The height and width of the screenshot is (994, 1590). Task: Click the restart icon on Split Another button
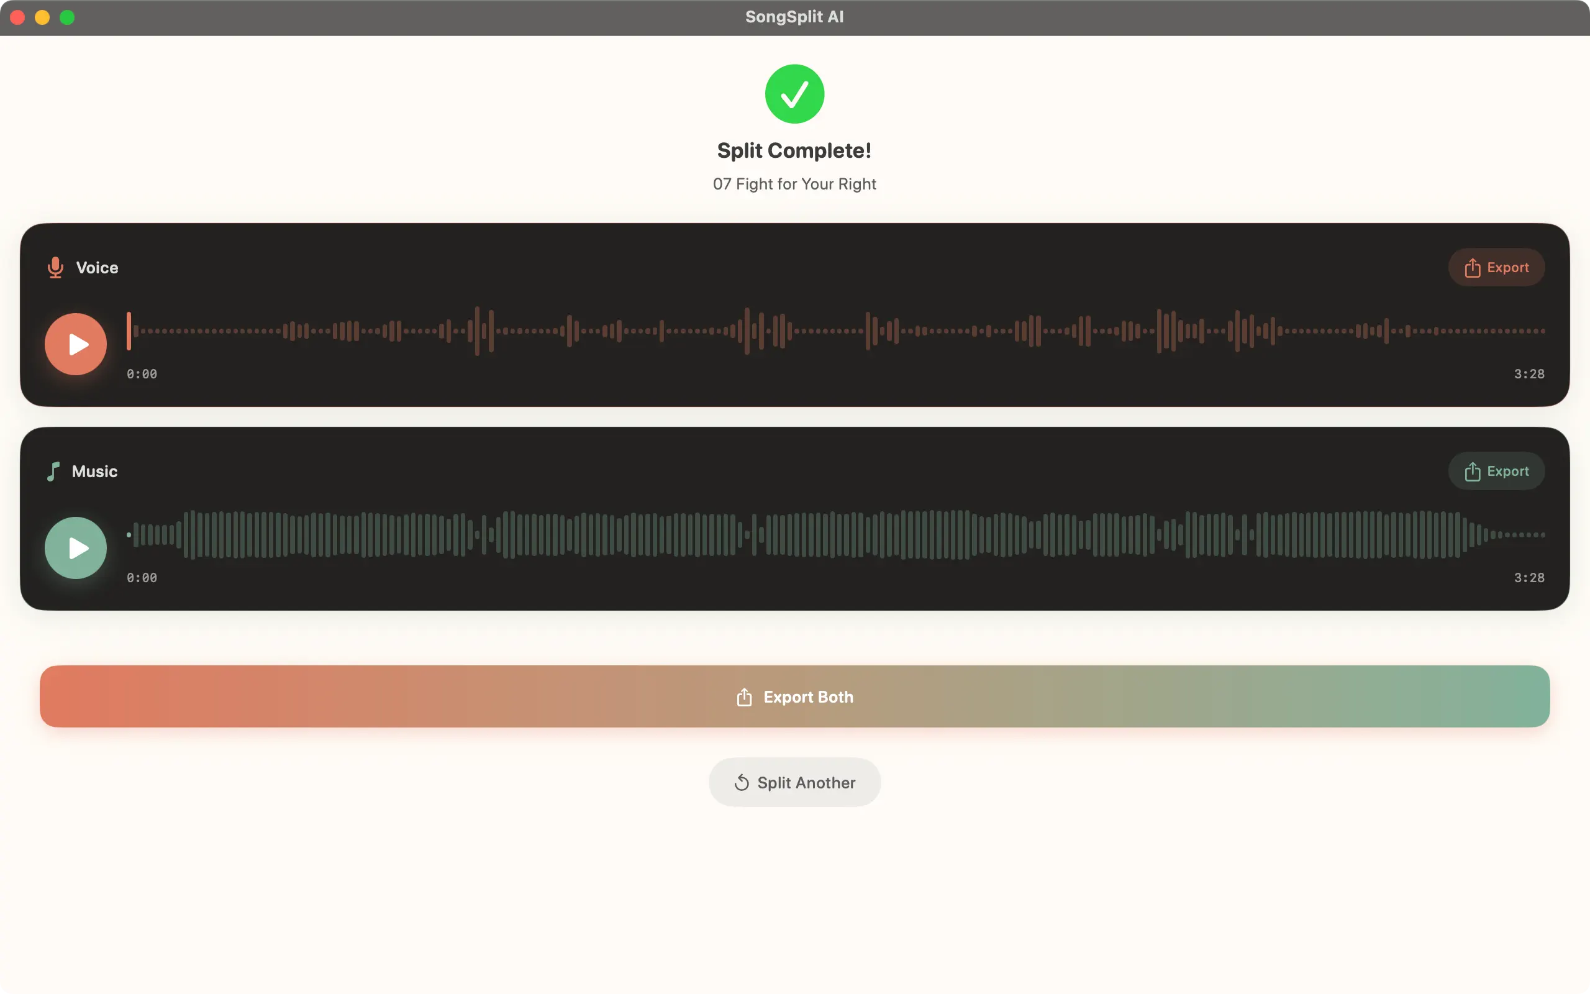[741, 782]
